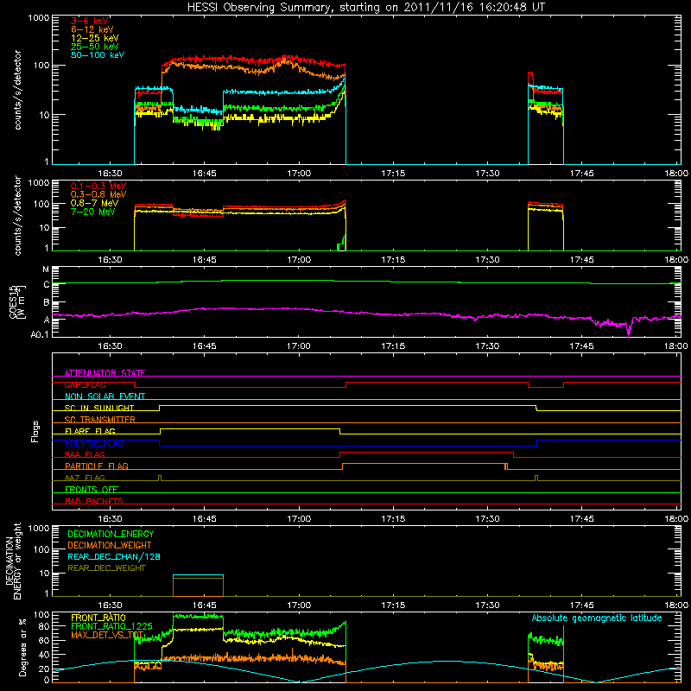
Task: Click the blue ECLIPSE_FLAG label
Action: point(94,443)
